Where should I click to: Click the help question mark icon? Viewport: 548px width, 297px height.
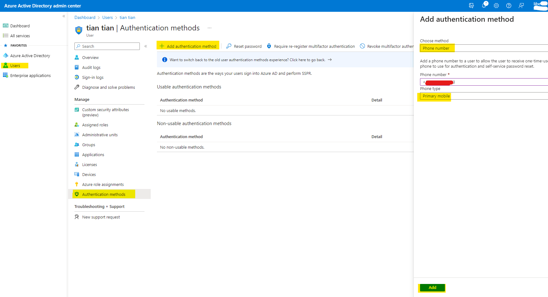pos(509,6)
